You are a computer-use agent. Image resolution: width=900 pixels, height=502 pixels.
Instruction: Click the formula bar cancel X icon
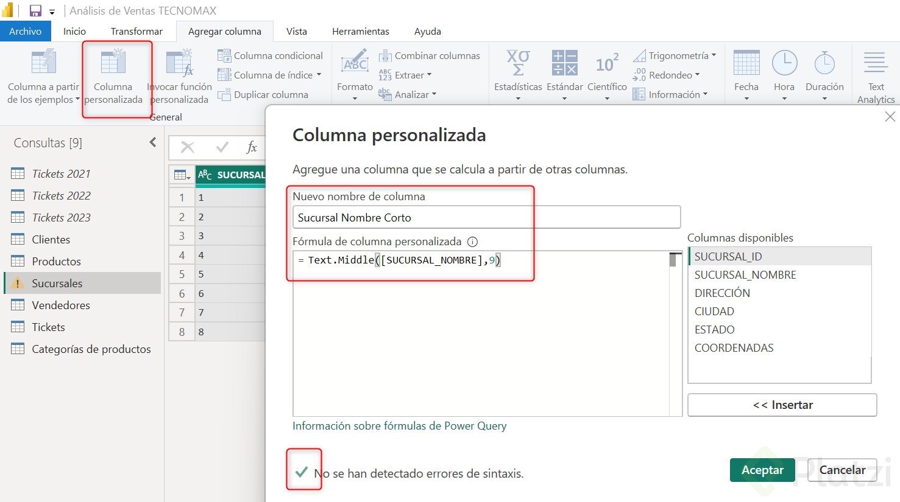coord(188,147)
